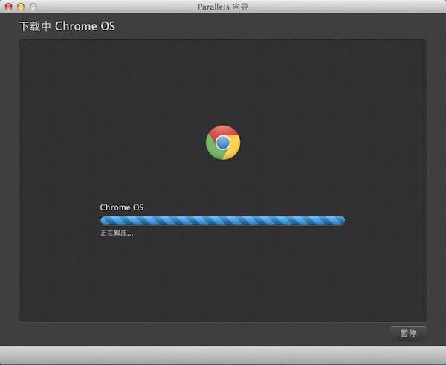This screenshot has height=365, width=446.
Task: Close the Parallels wizard window
Action: 8,7
